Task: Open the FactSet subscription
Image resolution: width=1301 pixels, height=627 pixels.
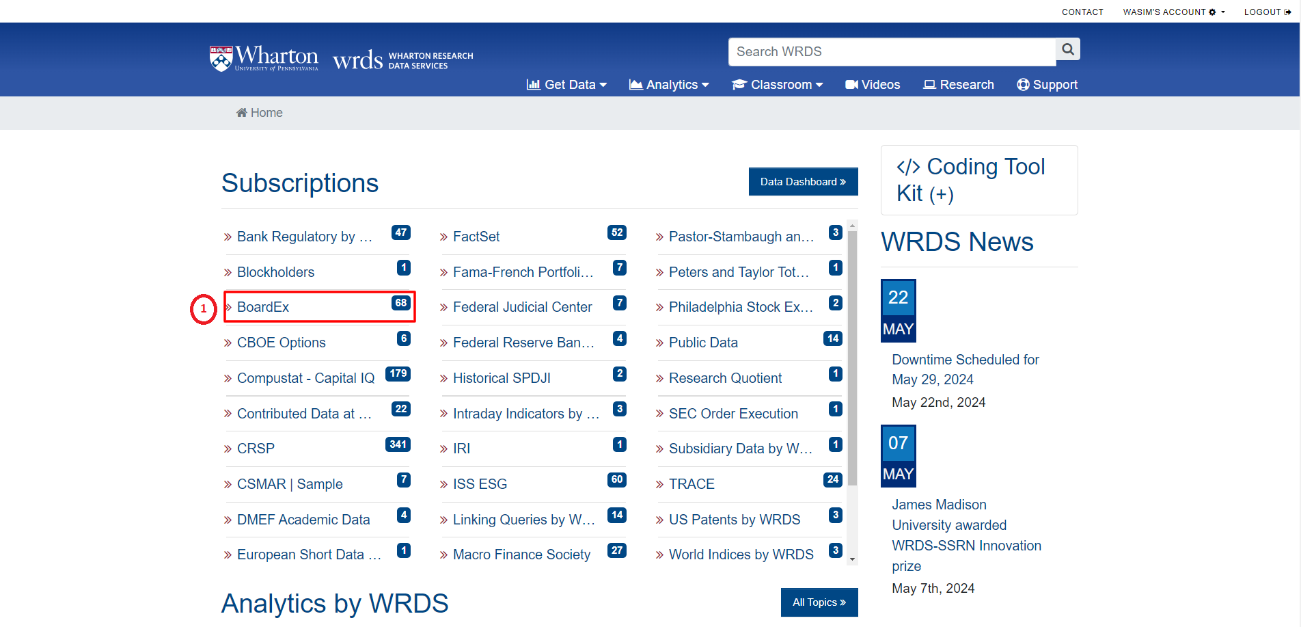Action: point(476,237)
